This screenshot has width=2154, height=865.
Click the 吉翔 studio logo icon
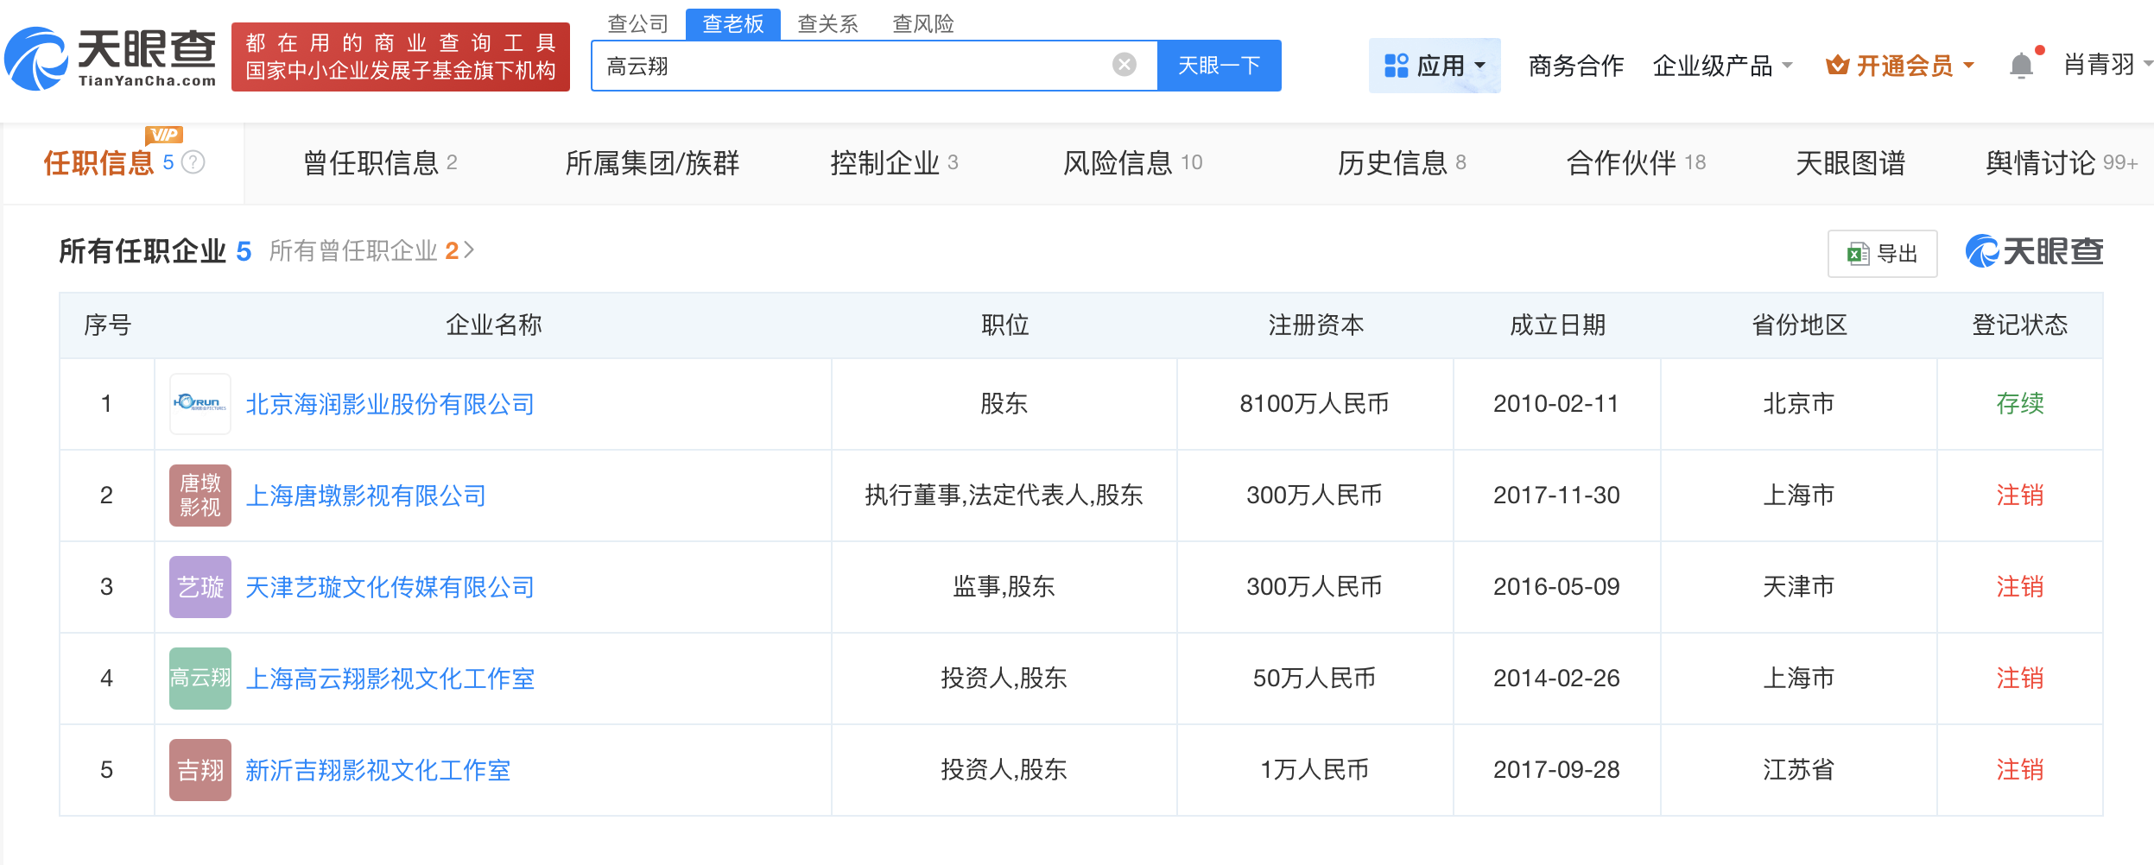tap(200, 770)
